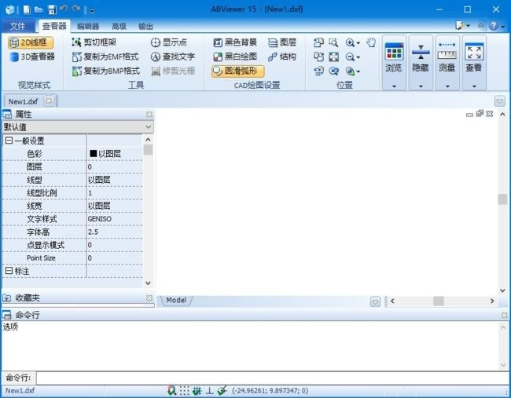
Task: Close the 收藏夹 favorites panel
Action: tap(149, 298)
